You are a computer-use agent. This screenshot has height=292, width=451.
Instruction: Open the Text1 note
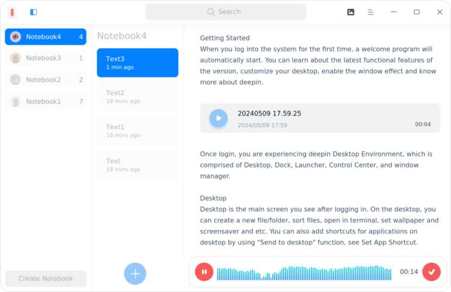point(137,130)
